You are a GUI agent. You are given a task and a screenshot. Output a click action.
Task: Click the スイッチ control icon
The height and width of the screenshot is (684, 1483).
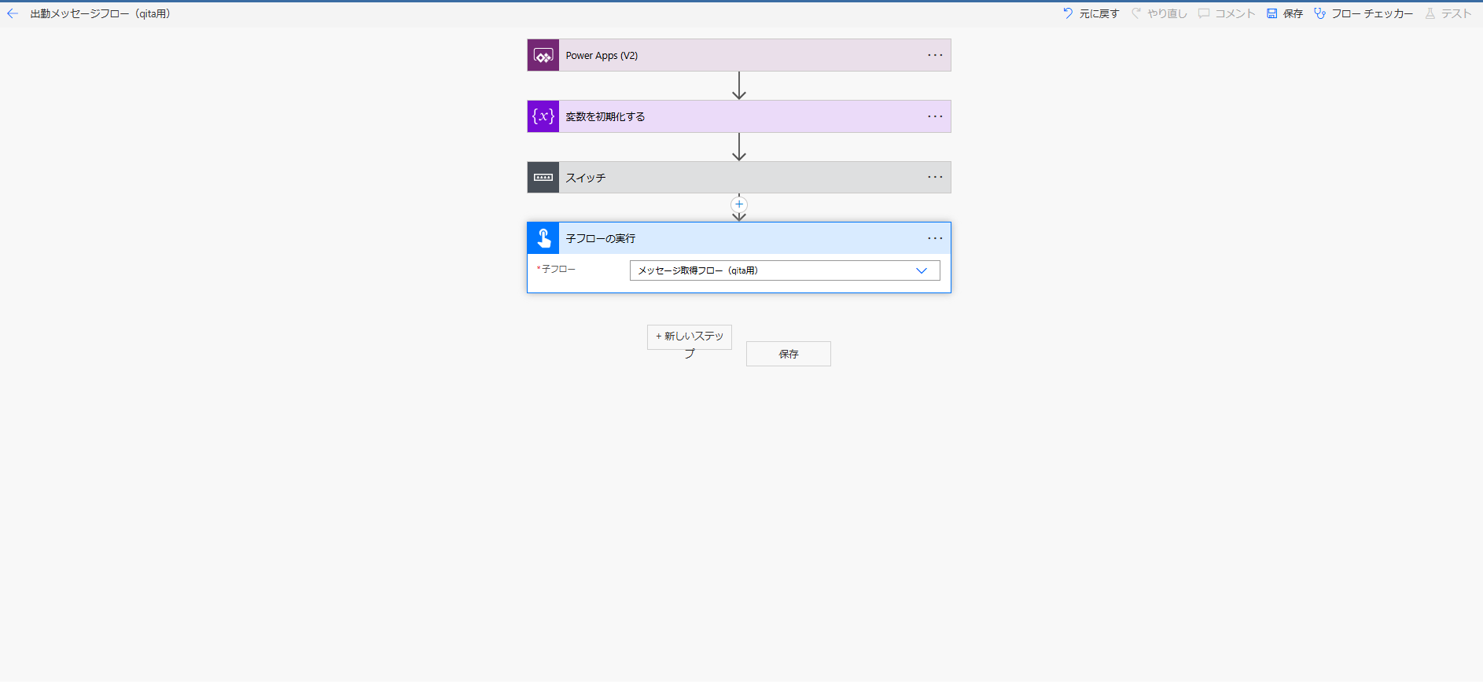tap(543, 177)
